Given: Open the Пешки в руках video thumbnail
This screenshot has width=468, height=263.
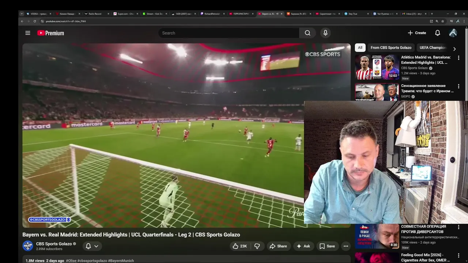Looking at the screenshot, I should coord(377,236).
